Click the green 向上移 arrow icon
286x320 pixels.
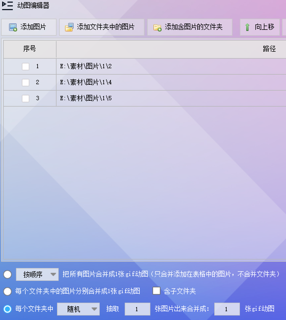(x=247, y=27)
